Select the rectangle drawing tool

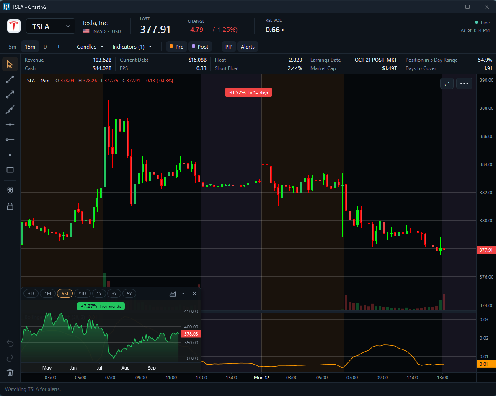[x=10, y=170]
